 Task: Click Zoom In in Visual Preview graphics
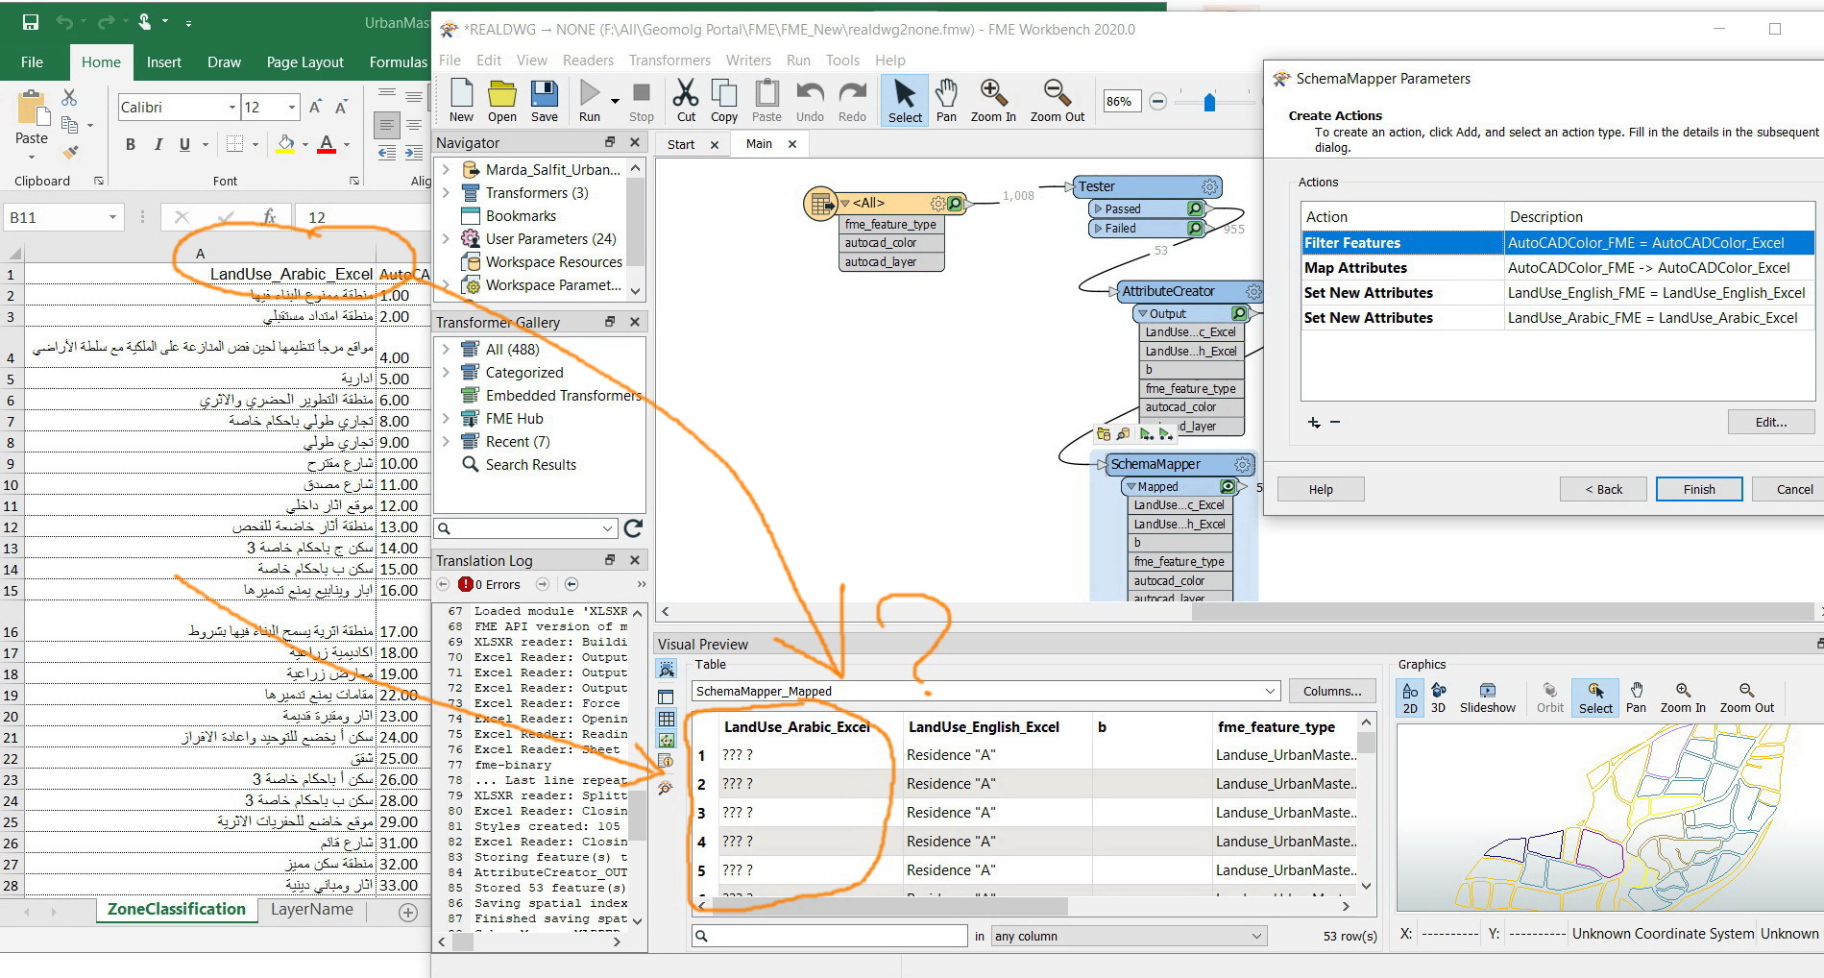[1683, 697]
